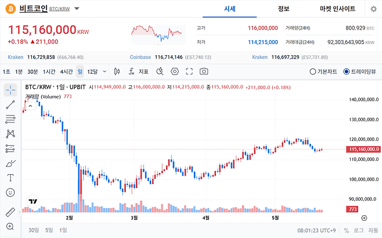Open 지표 indicators menu
Screen dimensions: 382x238
(x=139, y=71)
